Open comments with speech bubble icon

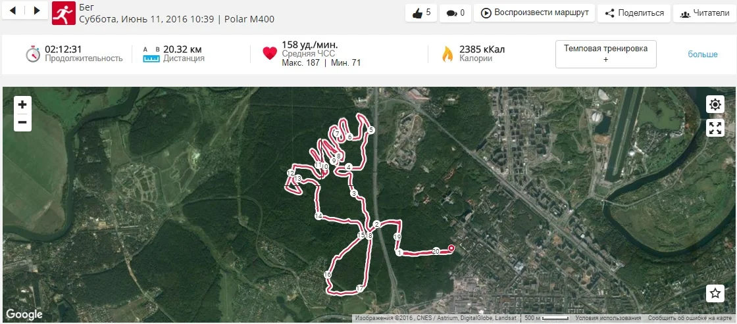[x=455, y=13]
